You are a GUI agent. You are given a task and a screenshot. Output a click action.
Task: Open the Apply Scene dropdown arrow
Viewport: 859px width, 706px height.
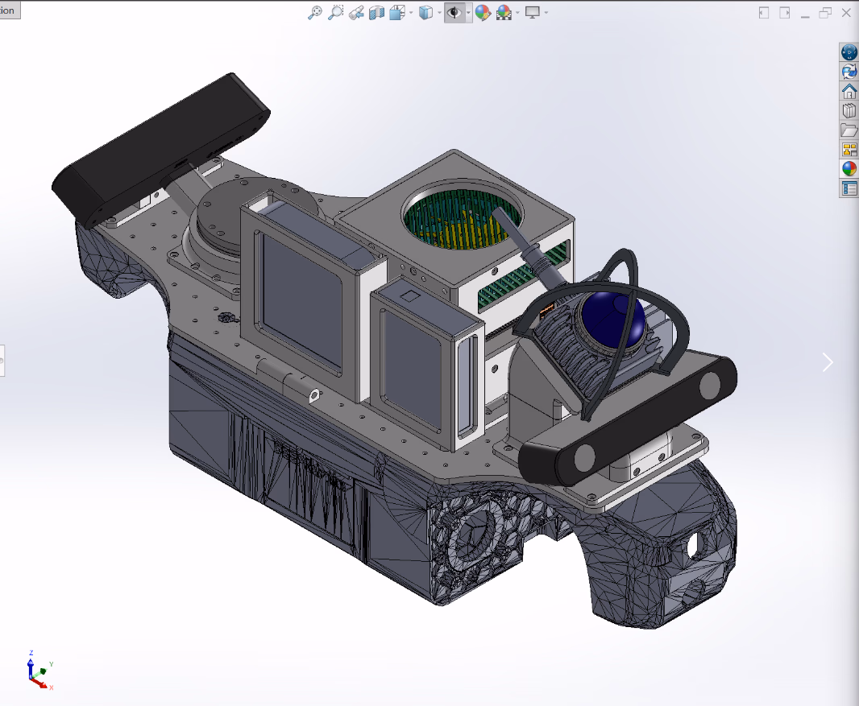517,13
